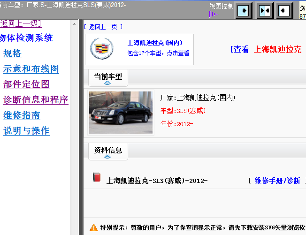Open the 维修手册/诊断 link
The image size is (306, 235).
pyautogui.click(x=277, y=181)
